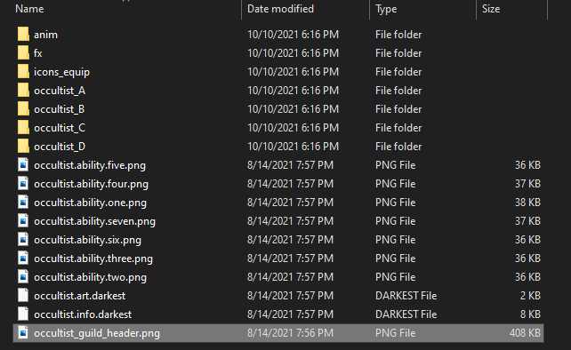Sort by the Name column header
This screenshot has width=571, height=350.
click(29, 9)
